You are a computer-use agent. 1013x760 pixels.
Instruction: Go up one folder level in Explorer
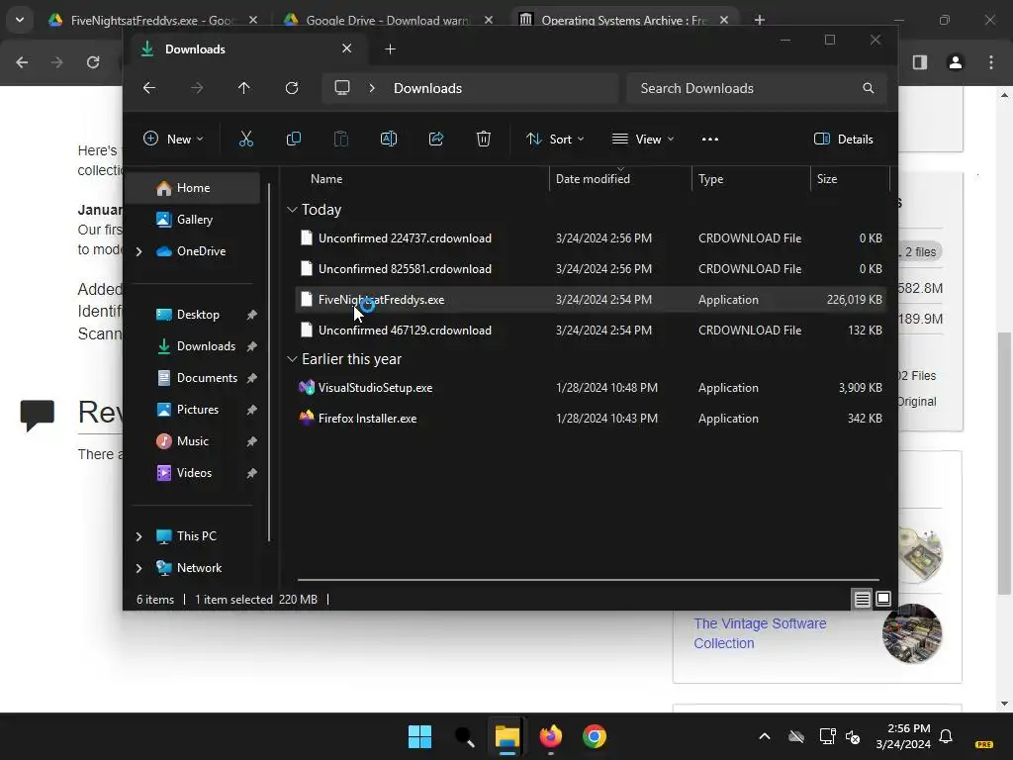[x=243, y=88]
